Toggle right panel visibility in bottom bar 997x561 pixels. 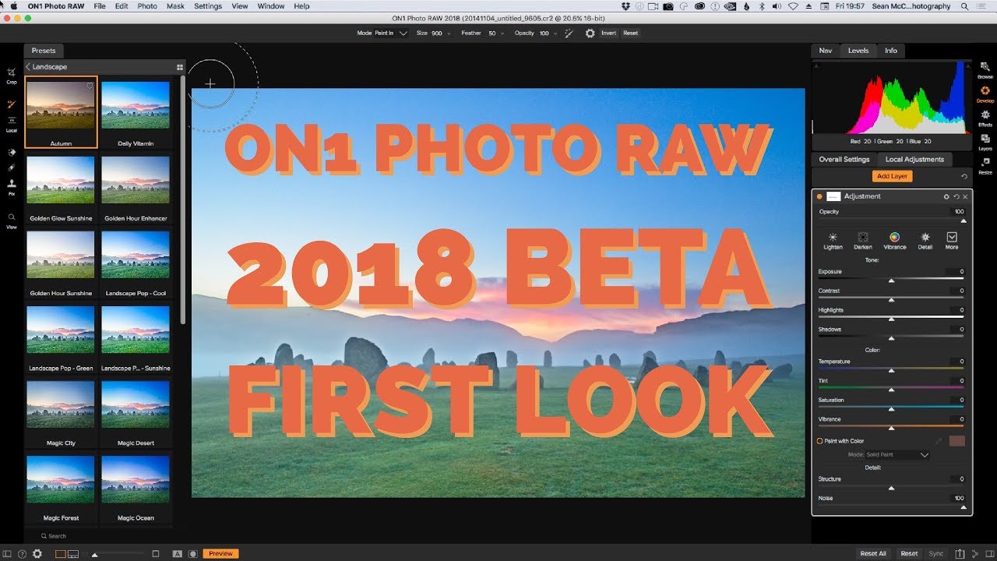pos(990,554)
